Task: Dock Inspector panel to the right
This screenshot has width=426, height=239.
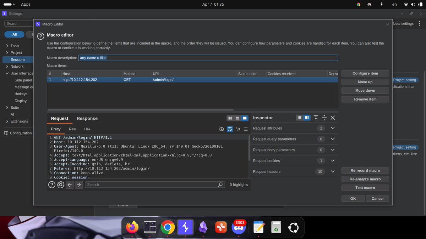Action: (307, 118)
